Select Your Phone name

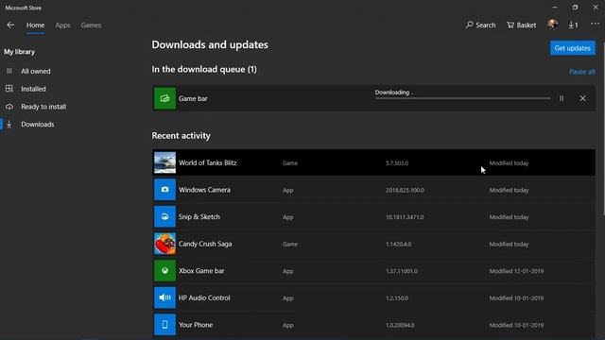click(196, 325)
